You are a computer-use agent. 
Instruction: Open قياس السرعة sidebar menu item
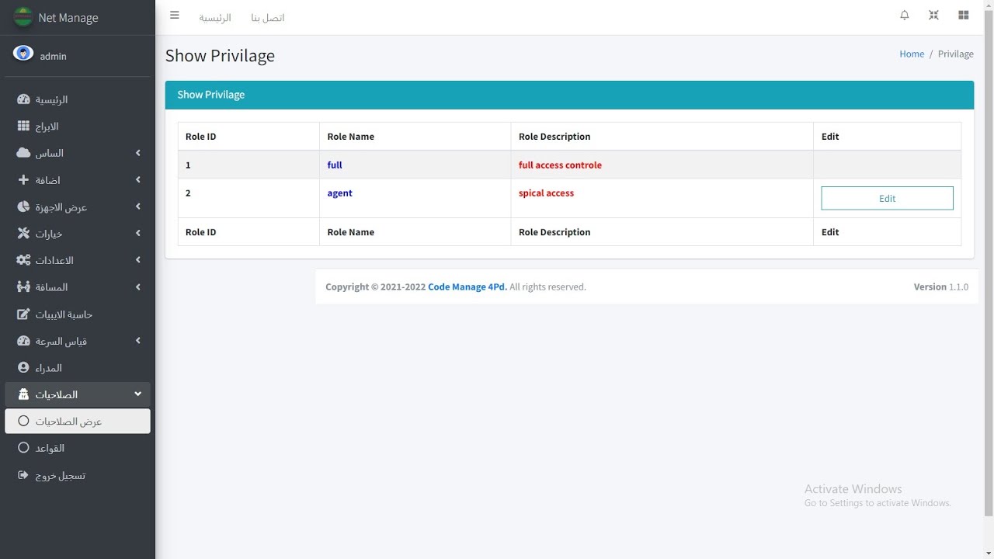[x=78, y=341]
